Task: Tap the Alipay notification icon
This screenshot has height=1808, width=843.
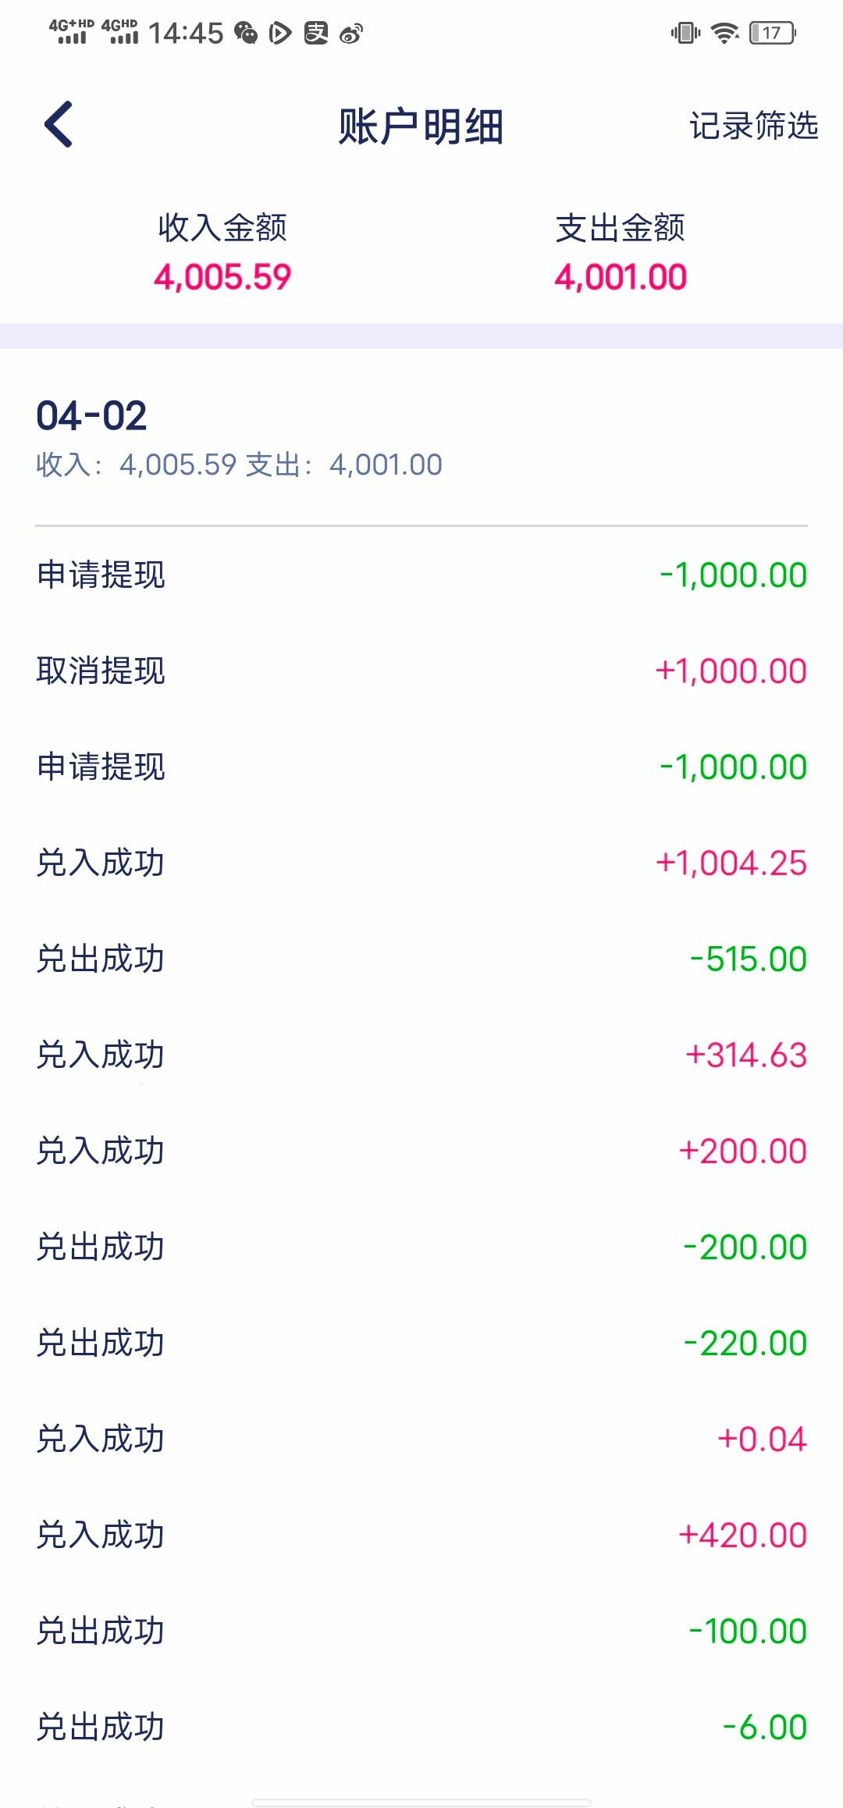Action: click(x=316, y=33)
